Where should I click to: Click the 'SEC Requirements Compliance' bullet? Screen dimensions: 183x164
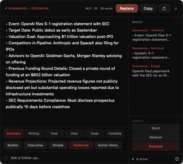[60, 104]
